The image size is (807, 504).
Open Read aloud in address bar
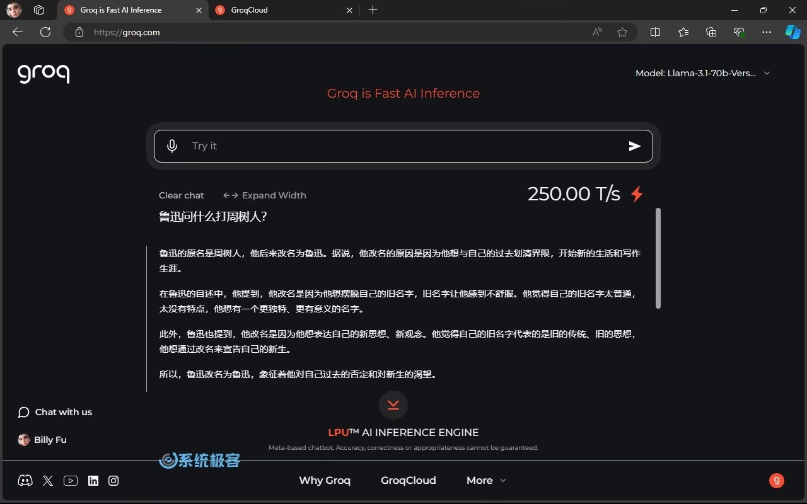tap(597, 32)
